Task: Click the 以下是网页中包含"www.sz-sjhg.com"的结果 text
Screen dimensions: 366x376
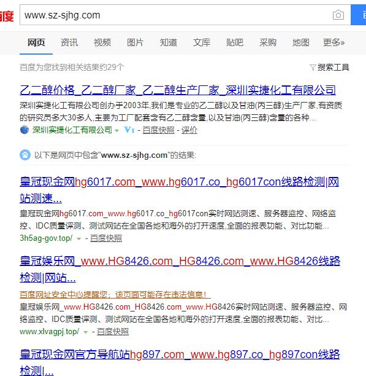Action: coord(115,155)
